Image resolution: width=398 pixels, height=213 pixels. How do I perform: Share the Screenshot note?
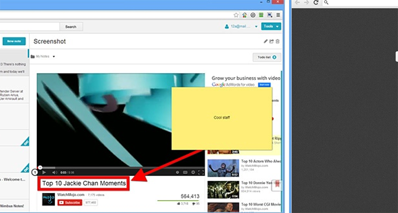pos(271,41)
